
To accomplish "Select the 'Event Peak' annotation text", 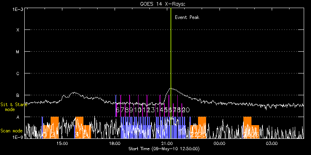I will [187, 17].
